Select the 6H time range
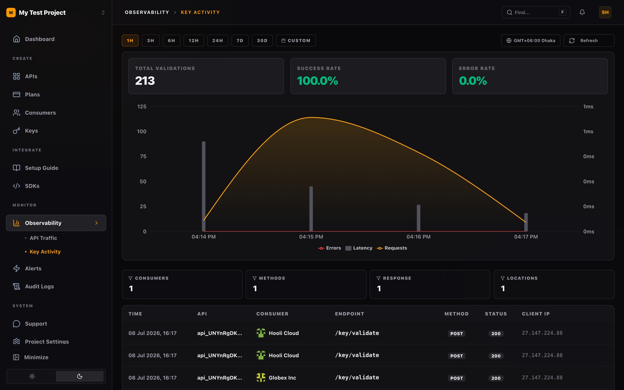The height and width of the screenshot is (390, 624). coord(172,41)
